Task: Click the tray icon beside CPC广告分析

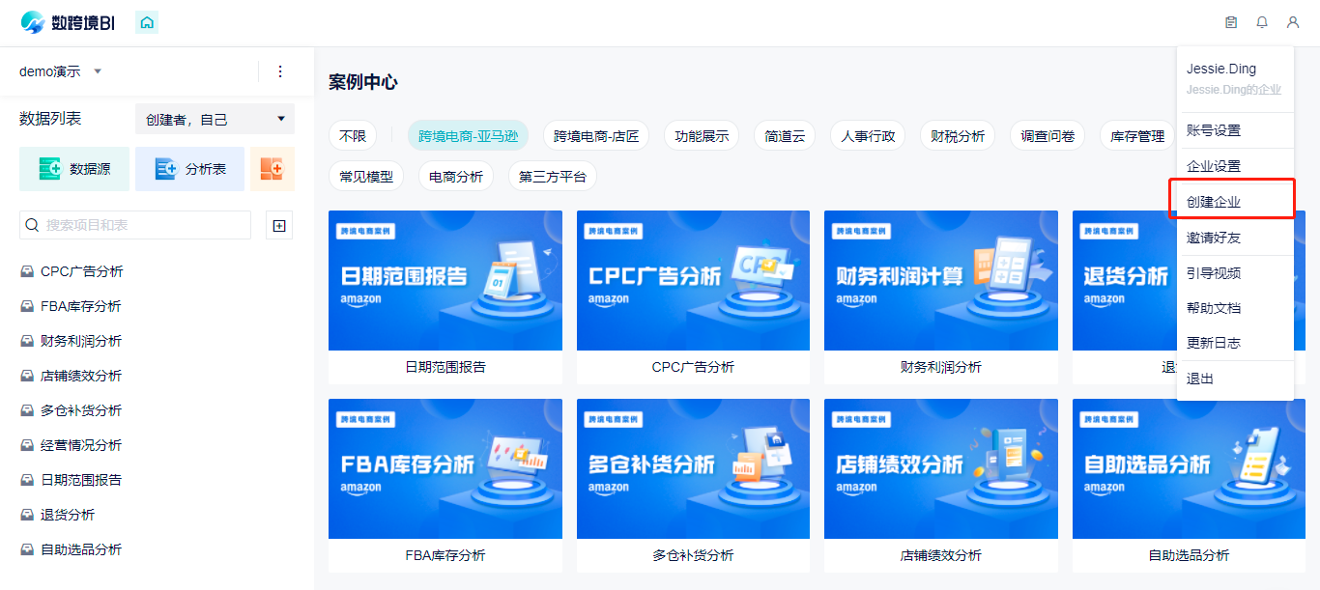Action: click(27, 272)
